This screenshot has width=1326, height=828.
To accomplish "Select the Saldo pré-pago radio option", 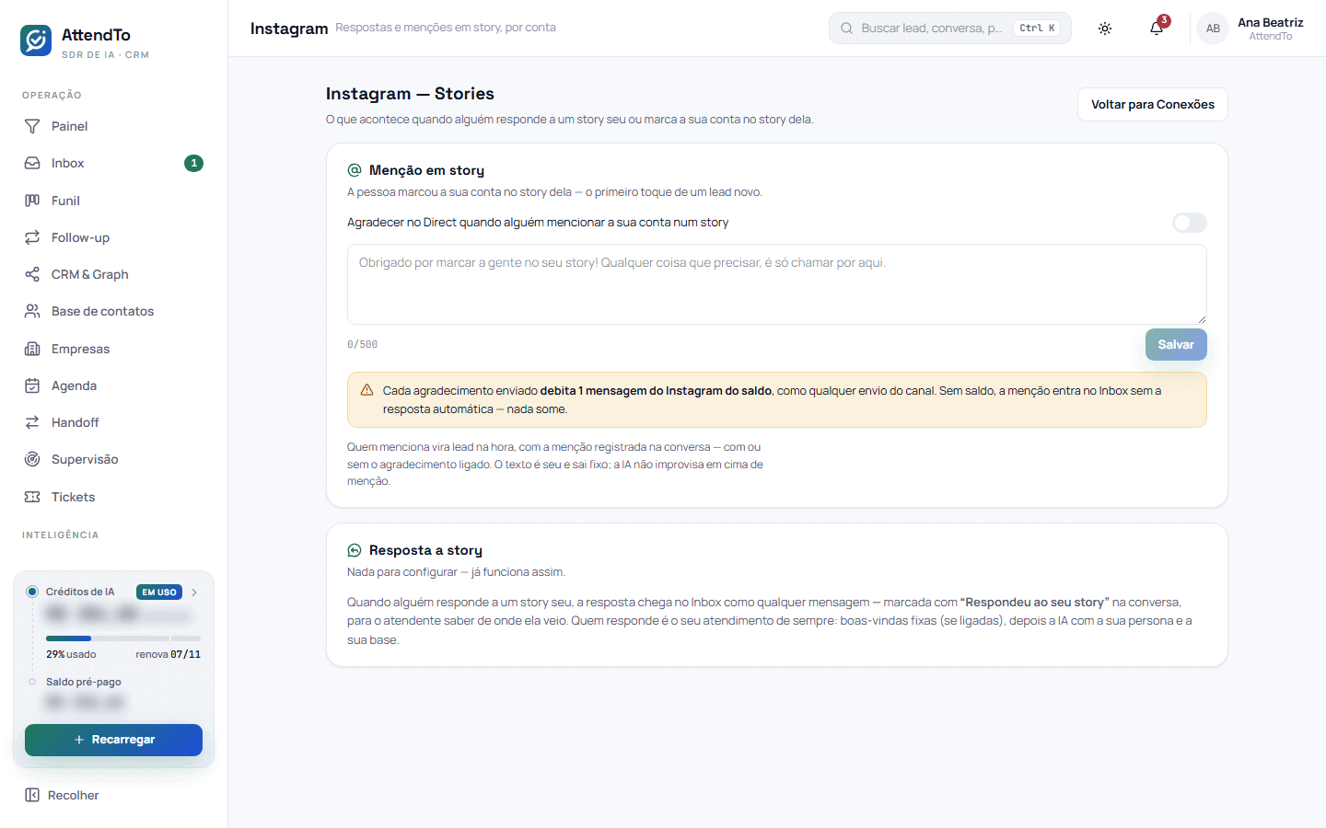I will click(32, 682).
